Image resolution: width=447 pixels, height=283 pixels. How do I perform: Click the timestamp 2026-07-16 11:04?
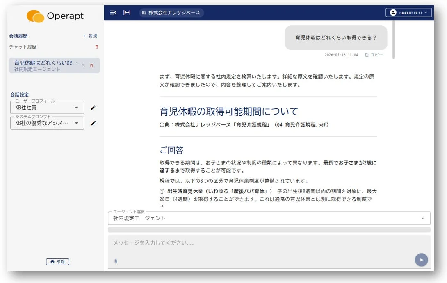[x=341, y=55]
